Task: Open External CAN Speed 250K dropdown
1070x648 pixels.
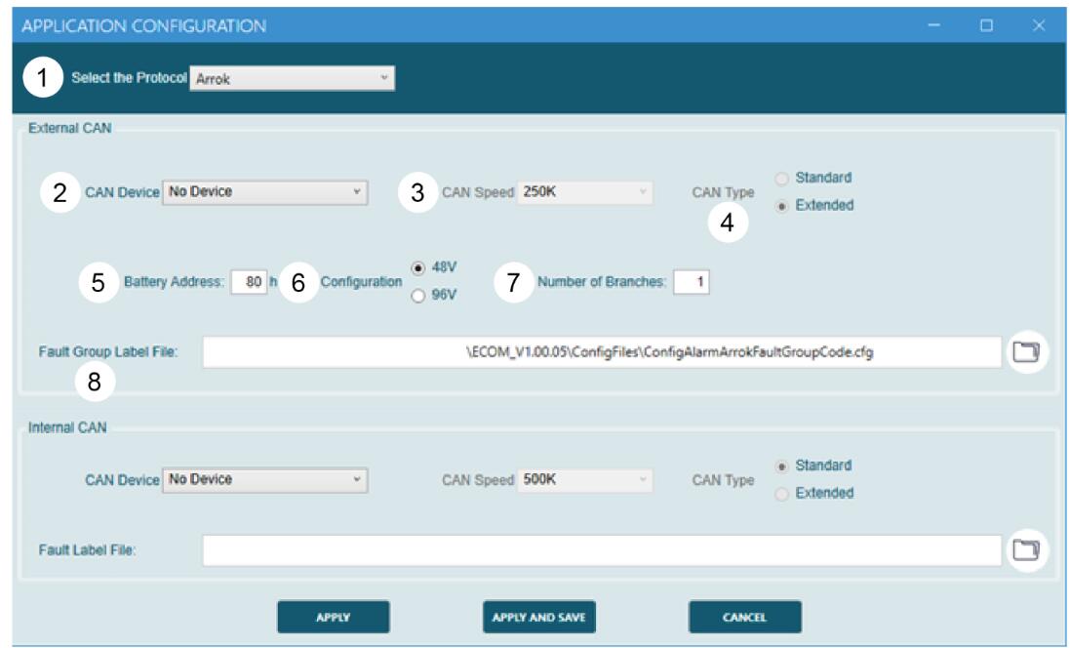Action: click(585, 192)
